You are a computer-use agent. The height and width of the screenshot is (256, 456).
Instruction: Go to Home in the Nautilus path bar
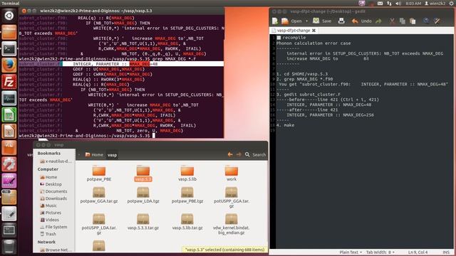(94, 155)
